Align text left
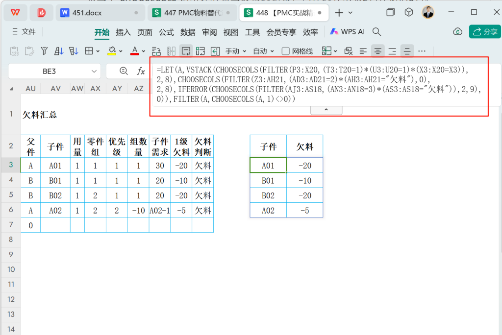This screenshot has height=335, width=502. (363, 51)
